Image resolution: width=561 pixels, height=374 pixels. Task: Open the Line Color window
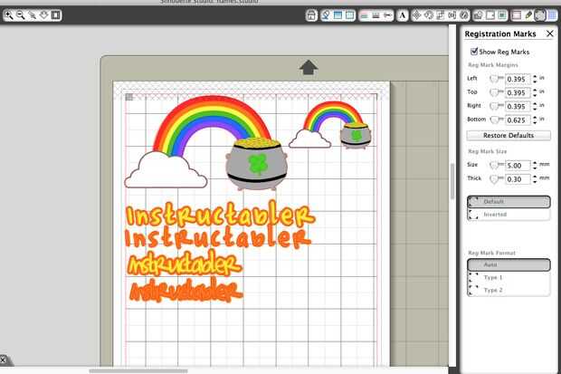point(365,15)
